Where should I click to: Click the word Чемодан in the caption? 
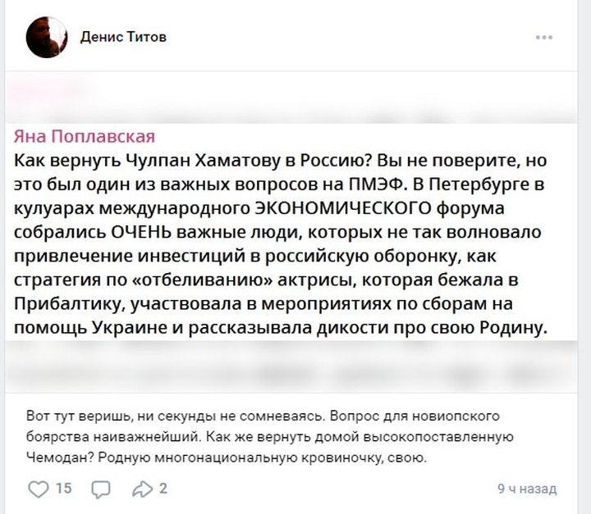tap(60, 457)
